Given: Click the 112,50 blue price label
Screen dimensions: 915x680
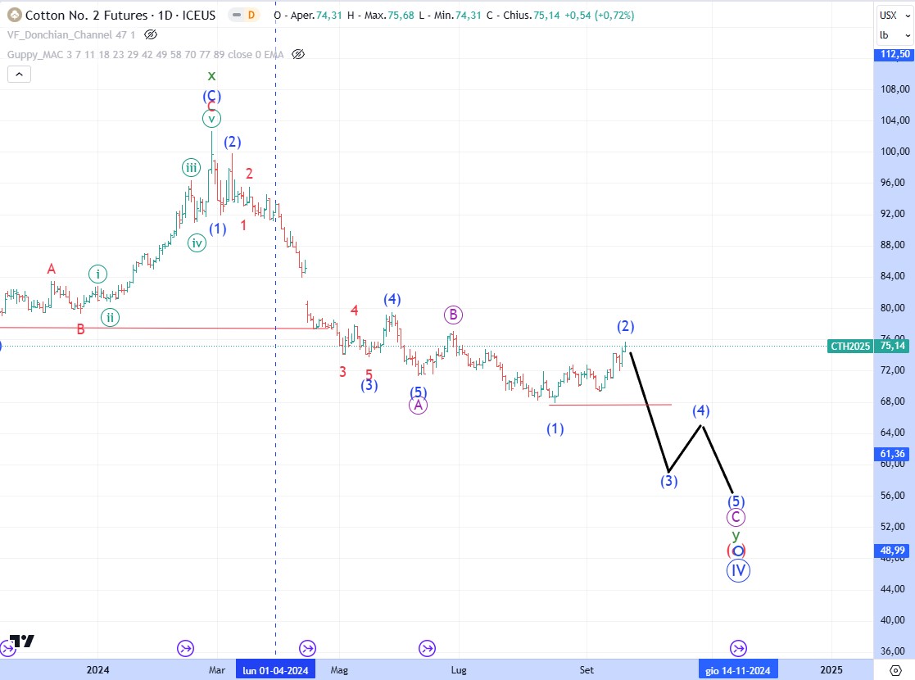Looking at the screenshot, I should click(895, 54).
